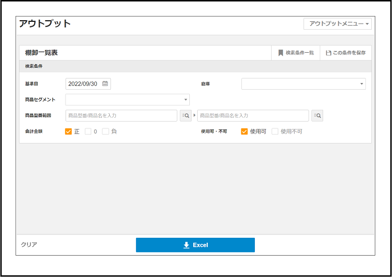Viewport: 392px width, 277px height.
Task: Click the クリア link
Action: coord(29,244)
